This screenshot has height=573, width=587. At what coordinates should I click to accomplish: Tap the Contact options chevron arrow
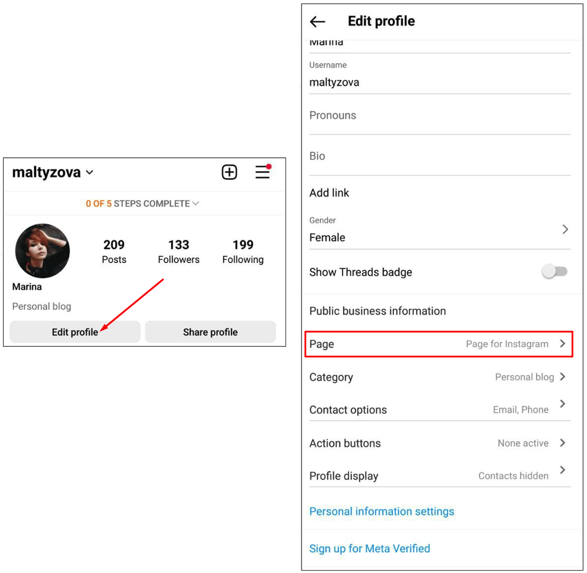[562, 404]
